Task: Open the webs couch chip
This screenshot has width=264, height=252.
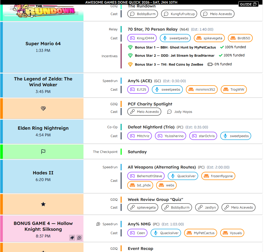Action: pos(166,185)
